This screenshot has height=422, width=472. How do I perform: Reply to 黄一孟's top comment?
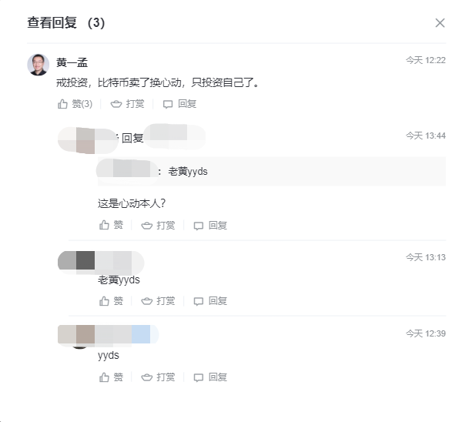[x=179, y=104]
